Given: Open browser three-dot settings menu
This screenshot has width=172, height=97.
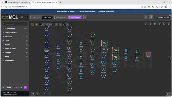Looking at the screenshot, I should pos(170,7).
